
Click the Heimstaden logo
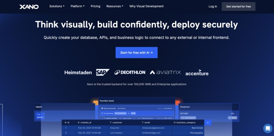pyautogui.click(x=78, y=72)
